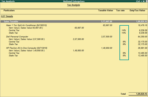Select State Tax under Dell Personal Computer
This screenshot has width=148, height=97.
pyautogui.click(x=13, y=44)
